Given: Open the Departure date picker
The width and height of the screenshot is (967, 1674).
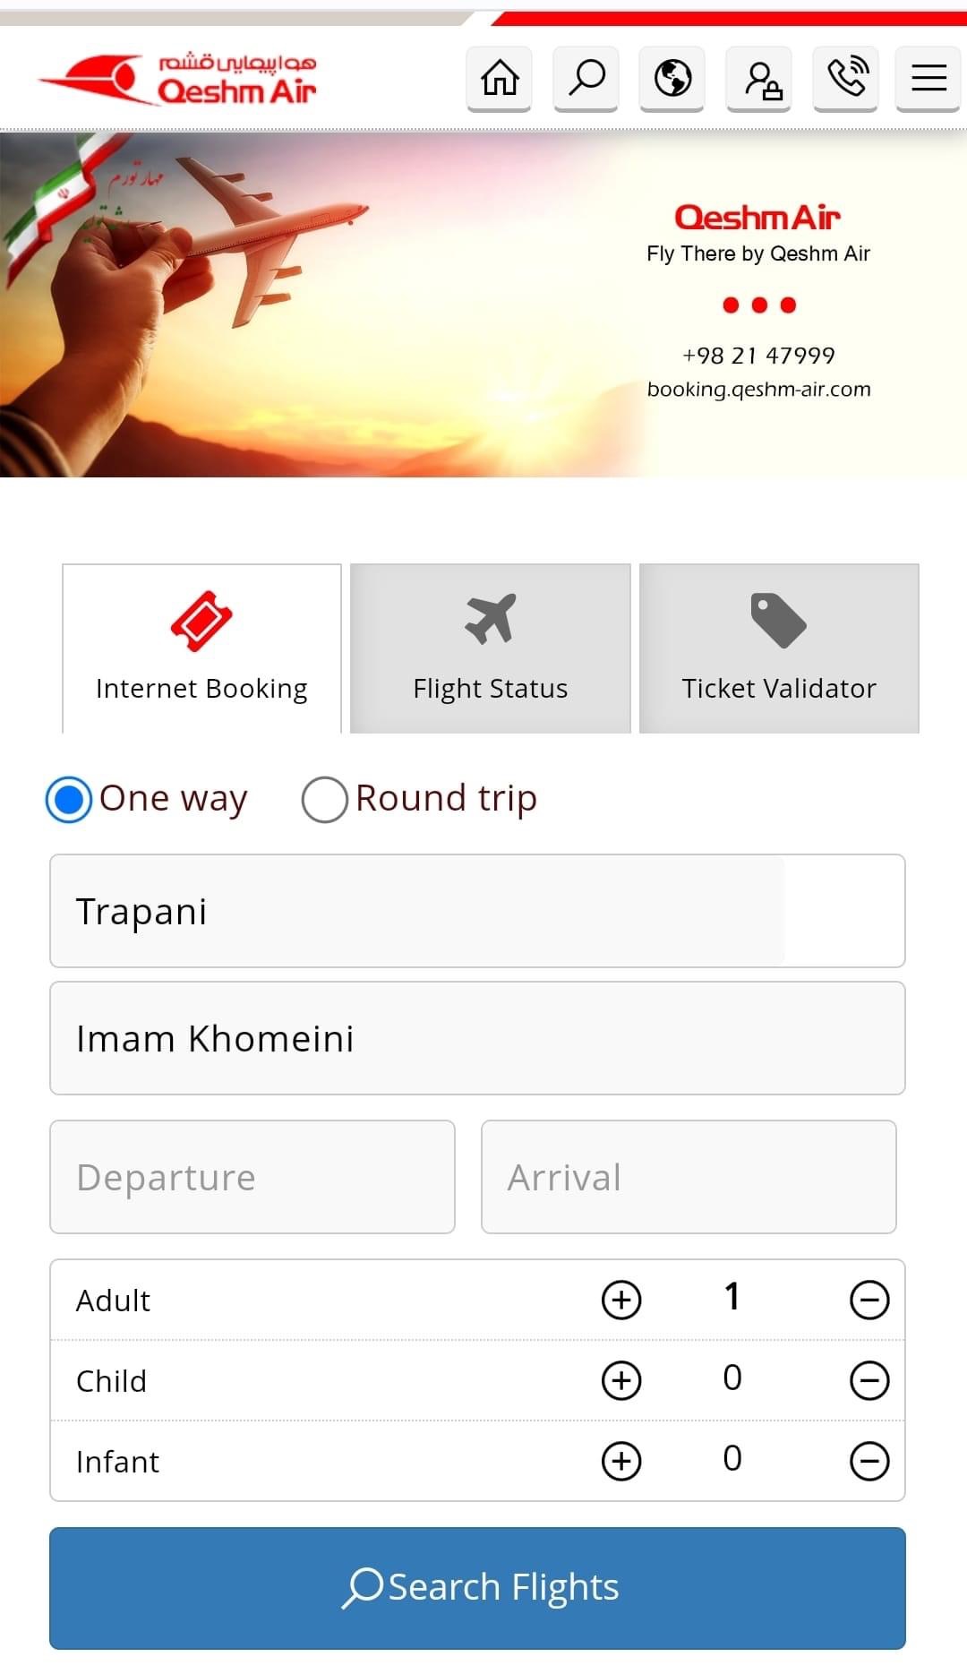Looking at the screenshot, I should click(252, 1177).
